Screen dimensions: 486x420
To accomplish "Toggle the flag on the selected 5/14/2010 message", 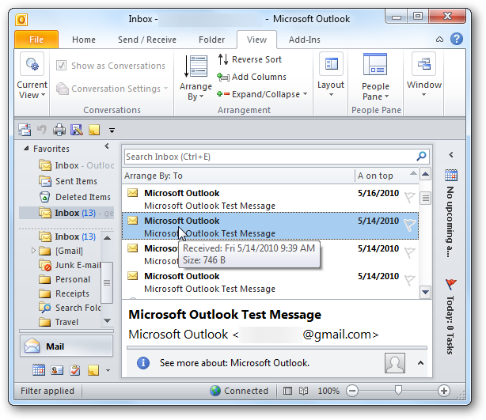I will 410,225.
